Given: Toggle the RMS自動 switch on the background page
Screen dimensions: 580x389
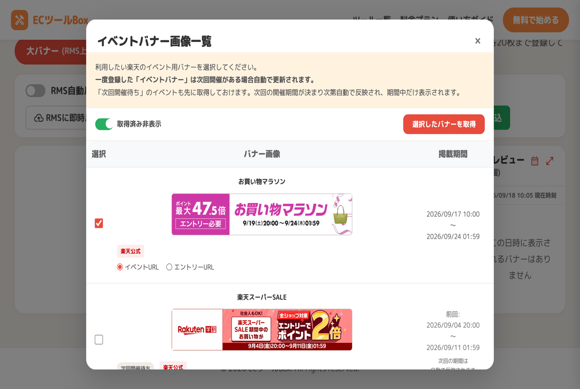Looking at the screenshot, I should (35, 90).
